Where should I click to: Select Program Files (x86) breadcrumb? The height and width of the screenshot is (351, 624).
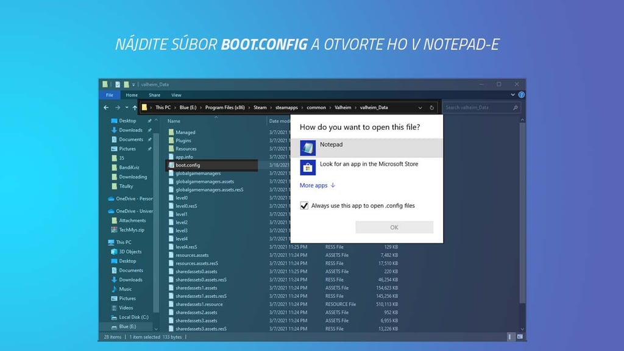[225, 107]
